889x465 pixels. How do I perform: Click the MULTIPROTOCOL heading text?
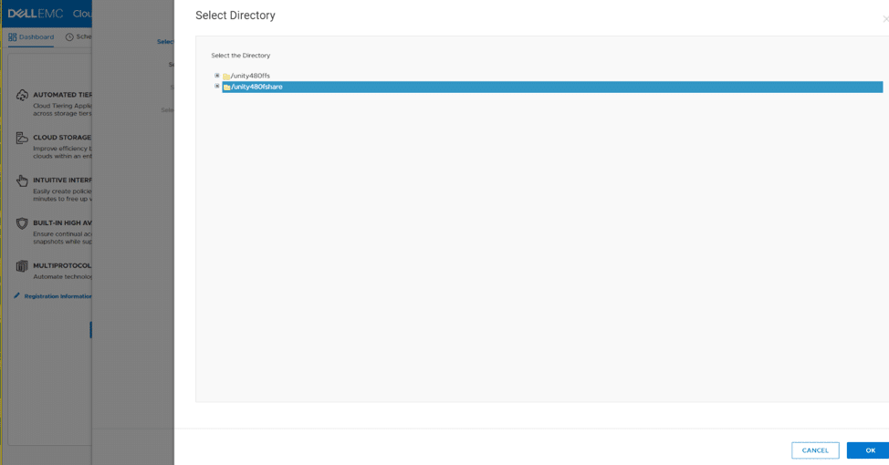[62, 265]
